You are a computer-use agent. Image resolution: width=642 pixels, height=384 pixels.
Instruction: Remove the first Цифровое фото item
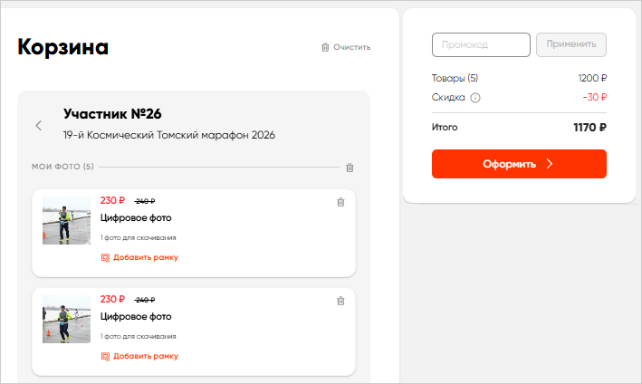pyautogui.click(x=340, y=202)
